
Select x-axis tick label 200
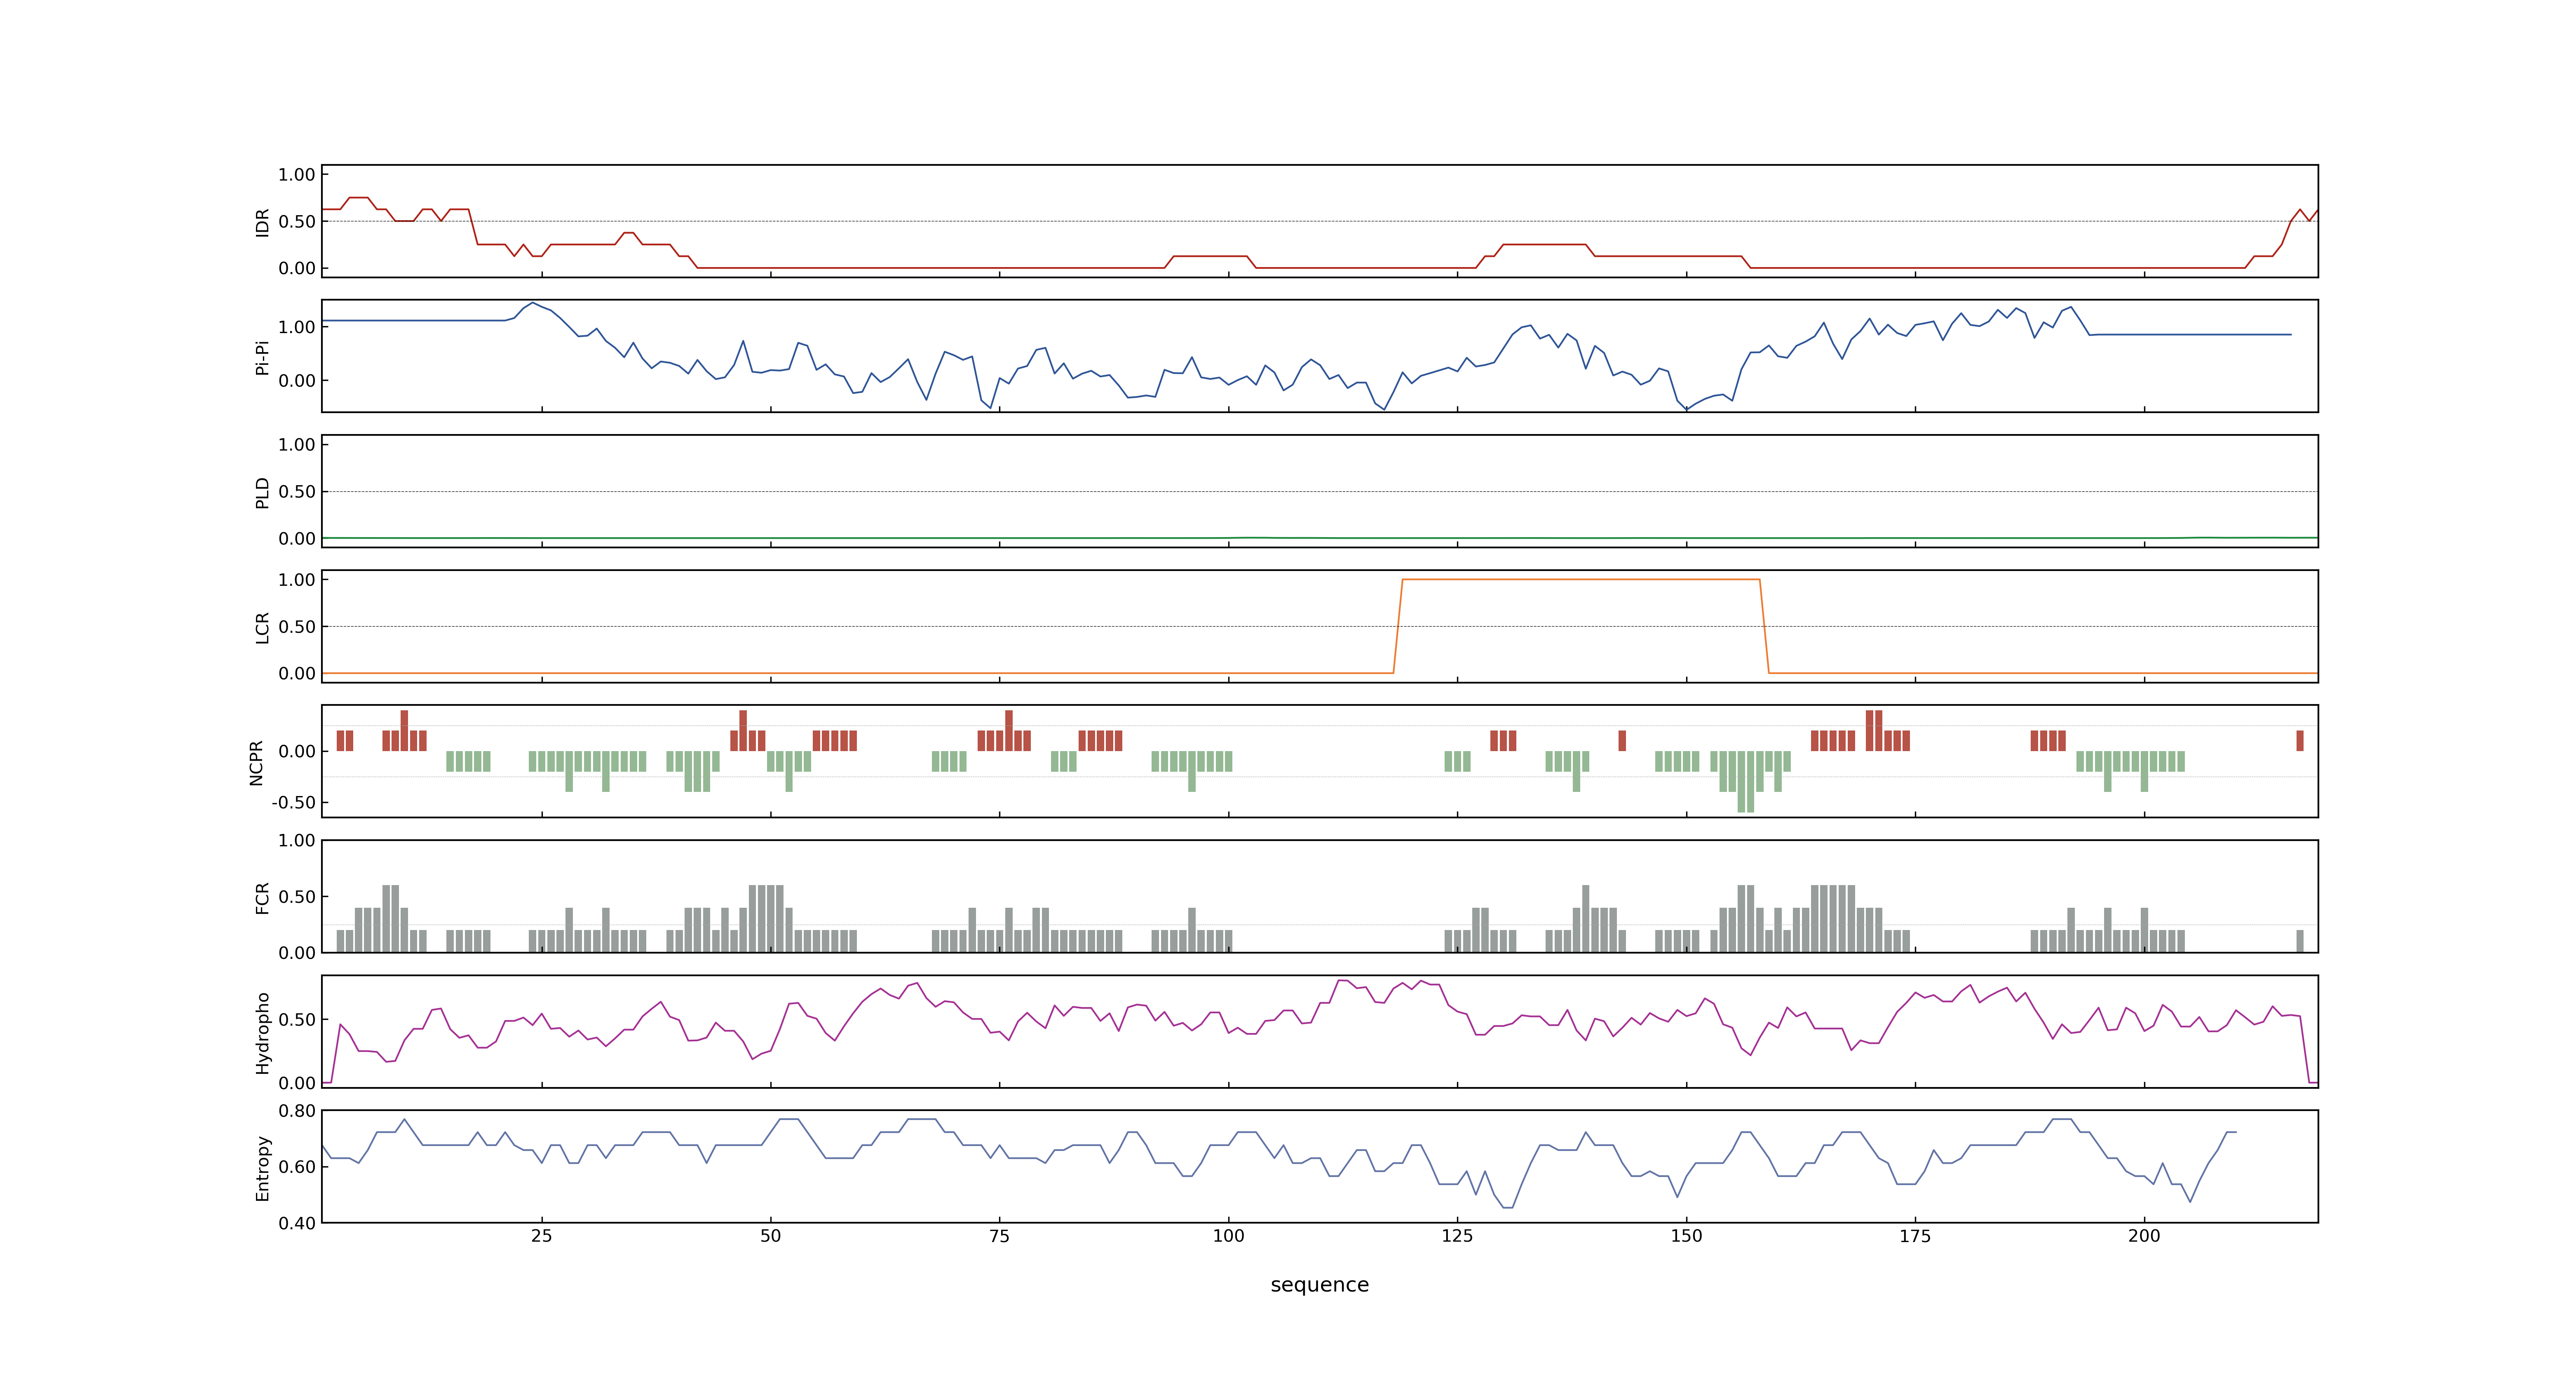point(2145,1236)
